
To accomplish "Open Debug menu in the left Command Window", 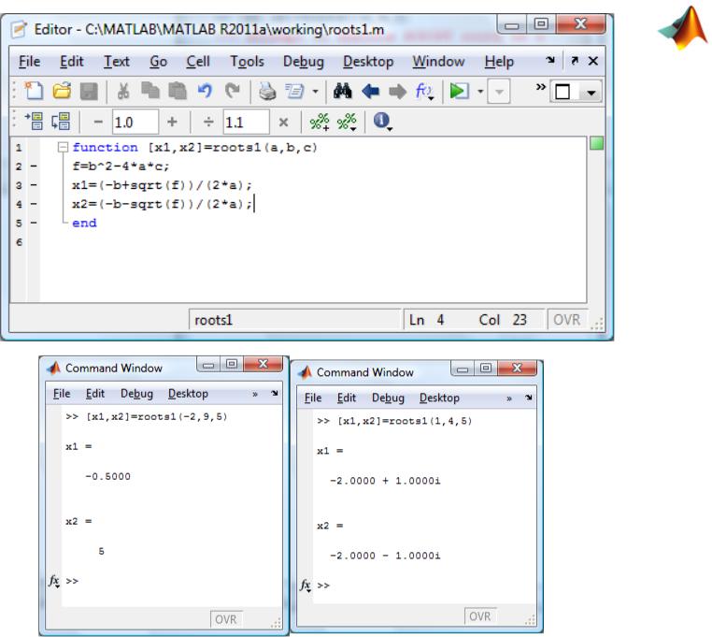I will tap(136, 394).
